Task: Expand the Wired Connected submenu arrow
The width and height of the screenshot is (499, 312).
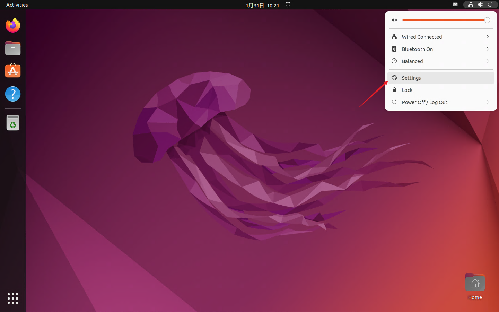Action: click(488, 37)
